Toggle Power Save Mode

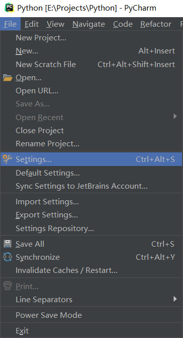(x=91, y=315)
